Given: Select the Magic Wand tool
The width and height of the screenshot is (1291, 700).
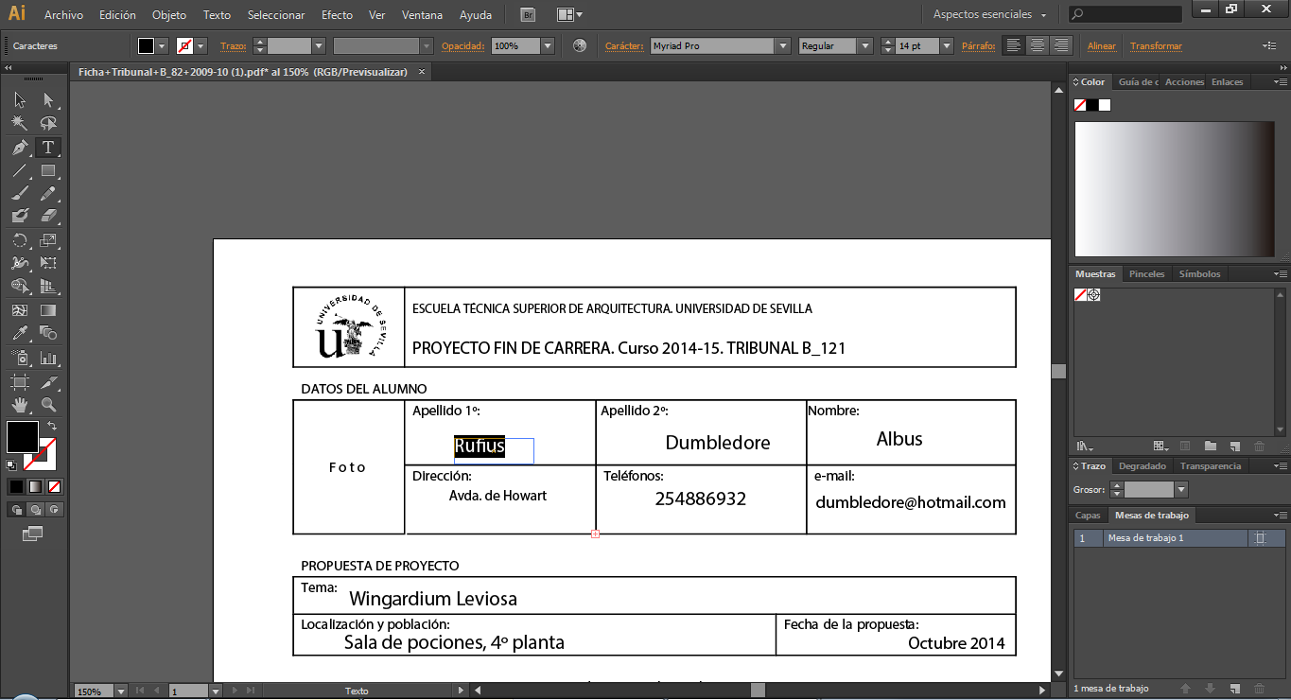Looking at the screenshot, I should (x=19, y=123).
